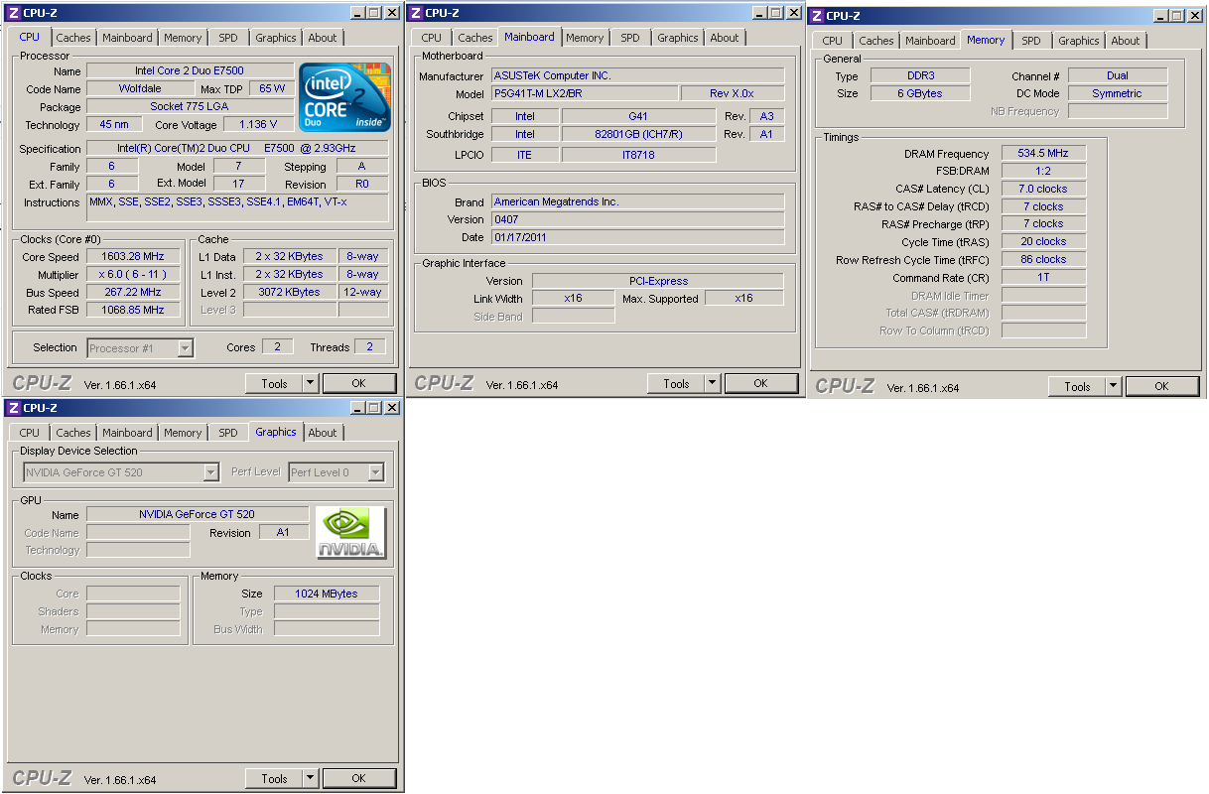Screen dimensions: 1209x794
Task: Click the Instructions MMX, SSE field
Action: [237, 207]
